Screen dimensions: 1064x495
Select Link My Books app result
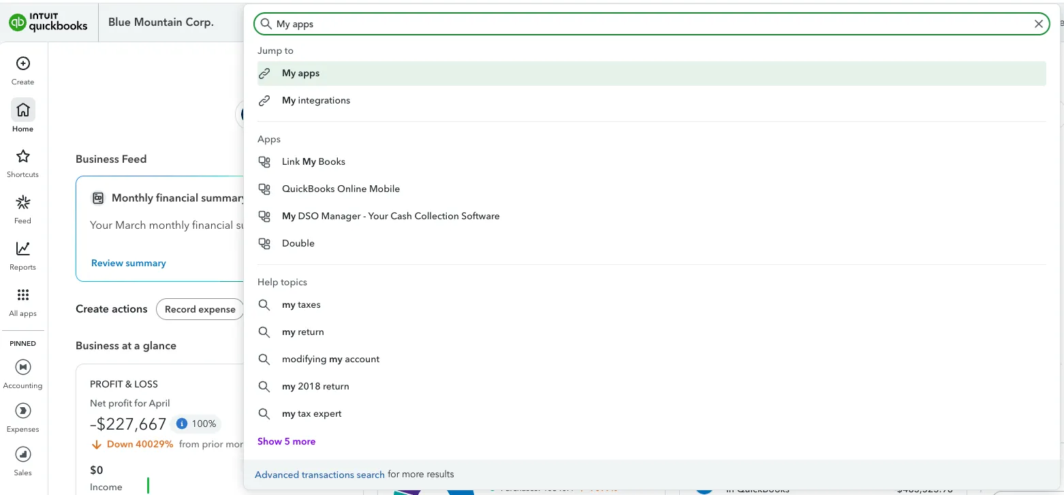click(x=652, y=162)
